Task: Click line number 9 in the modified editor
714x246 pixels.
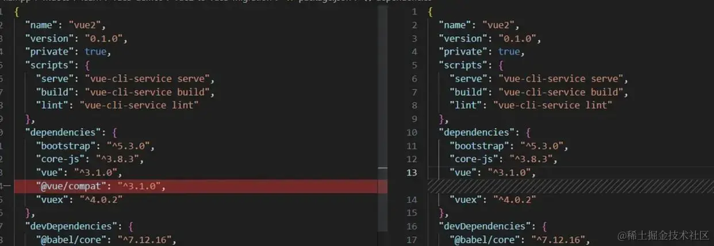Action: pyautogui.click(x=415, y=119)
